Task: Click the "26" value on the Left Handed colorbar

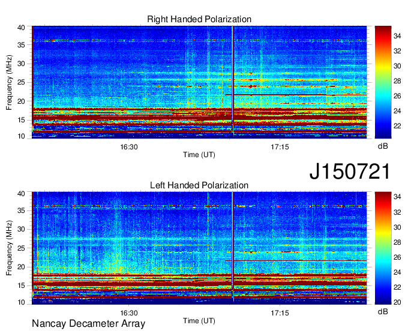Action: click(397, 257)
